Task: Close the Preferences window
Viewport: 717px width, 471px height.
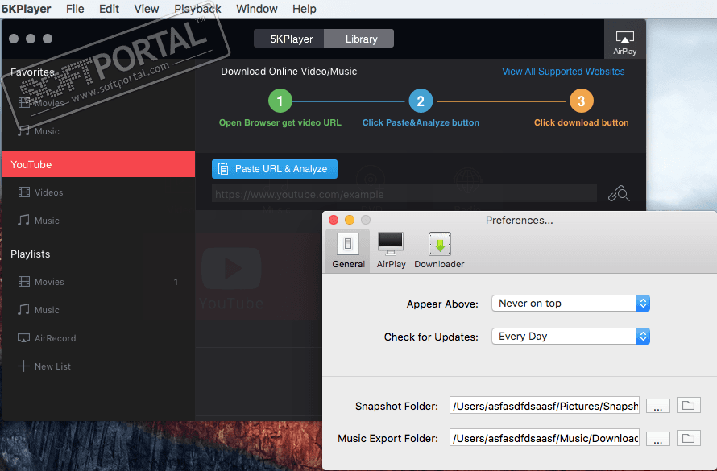Action: click(334, 220)
